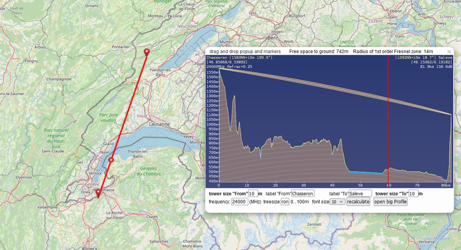
Task: Edit the label "From" Chasseron field
Action: pyautogui.click(x=302, y=194)
